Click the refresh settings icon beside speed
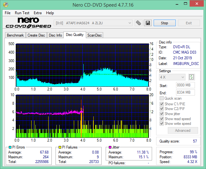The image size is (206, 169). click(191, 77)
